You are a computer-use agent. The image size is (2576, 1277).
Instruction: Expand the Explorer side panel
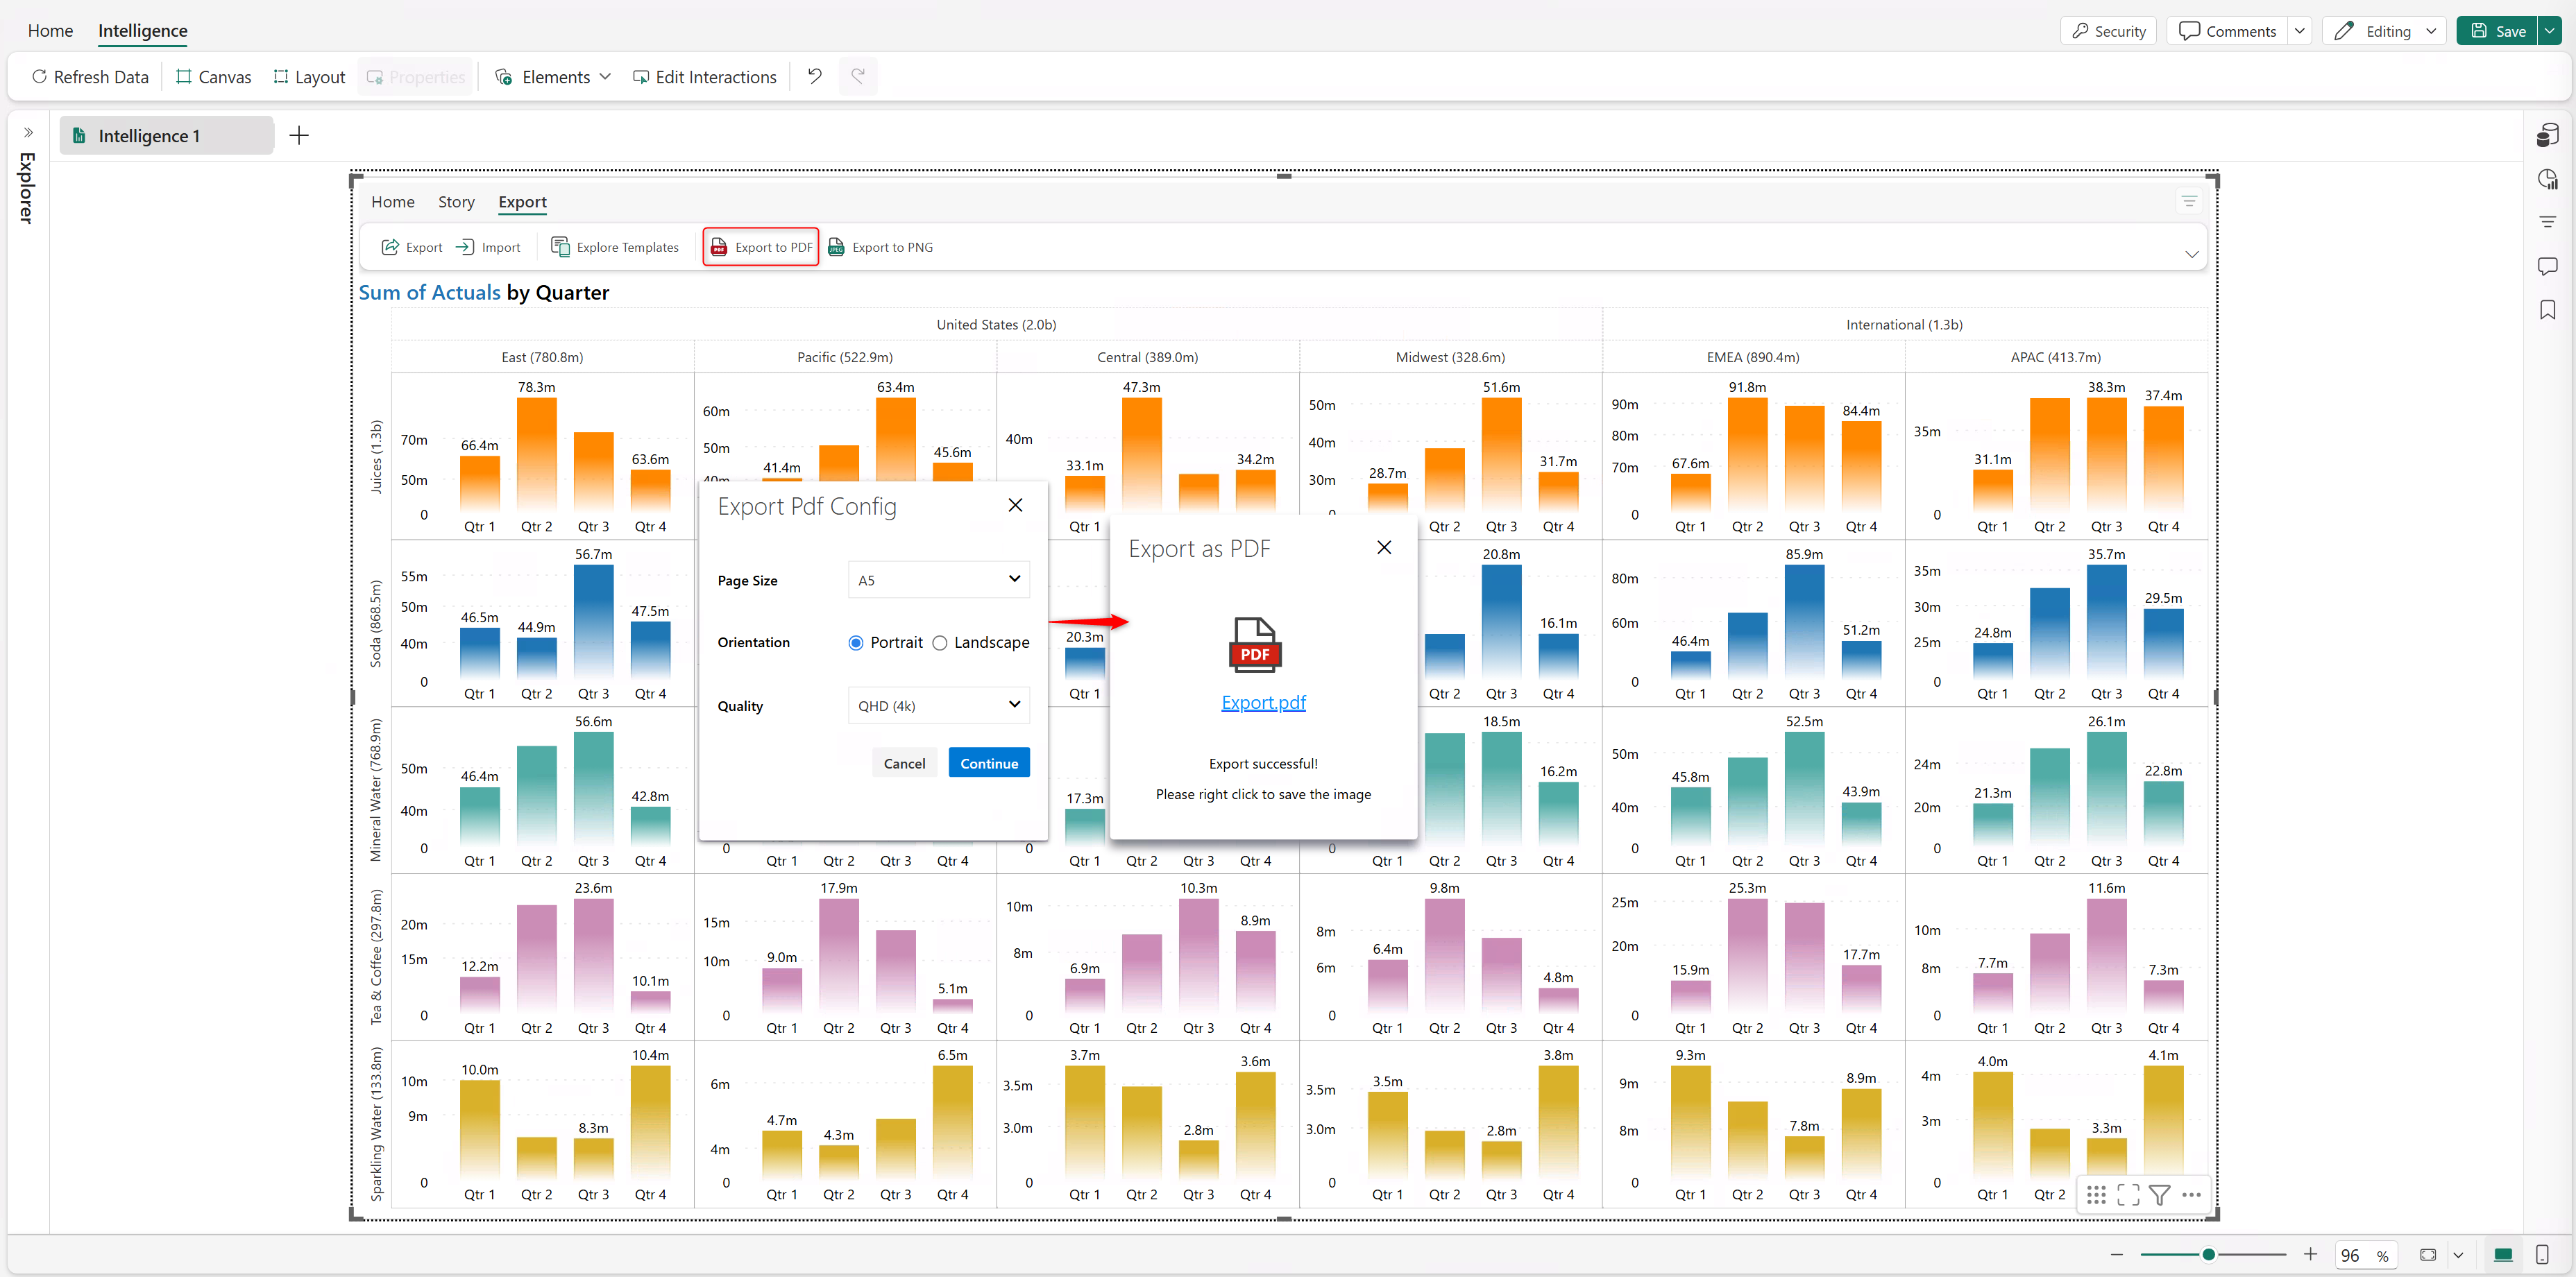click(x=28, y=133)
